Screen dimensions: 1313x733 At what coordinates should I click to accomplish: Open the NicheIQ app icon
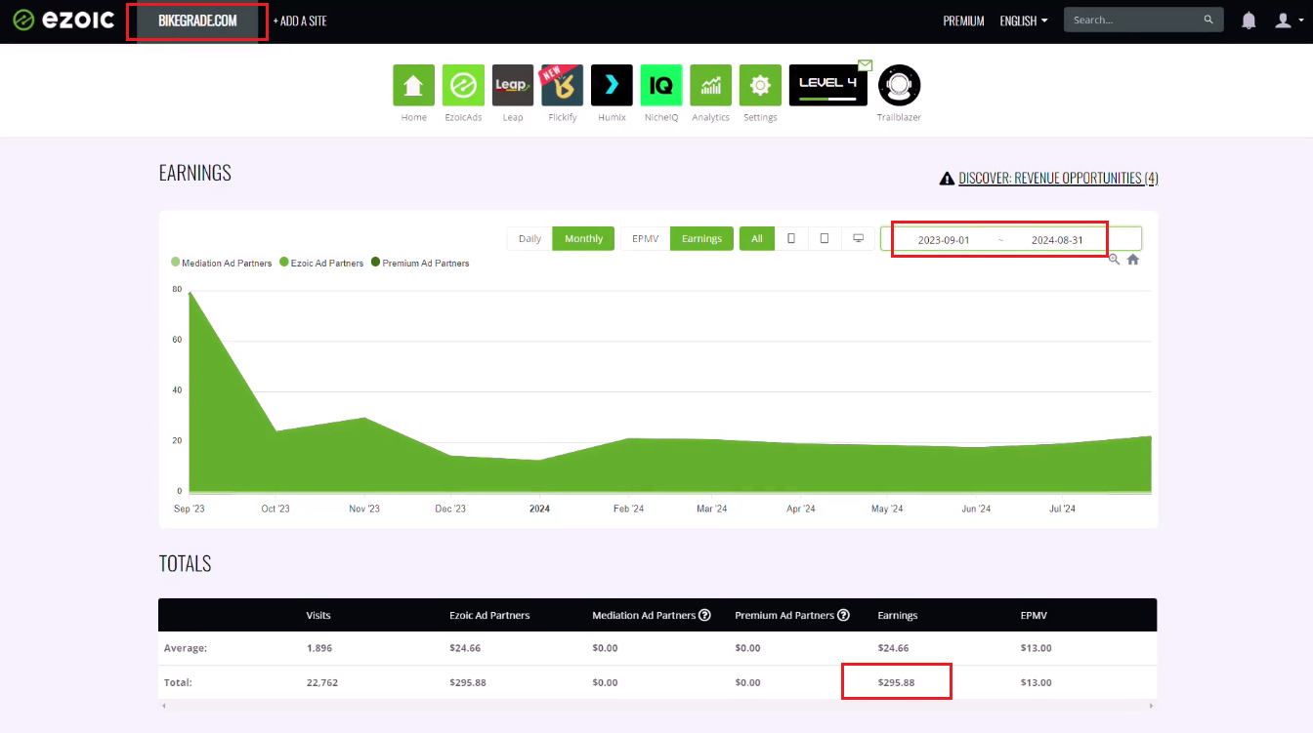[x=661, y=85]
